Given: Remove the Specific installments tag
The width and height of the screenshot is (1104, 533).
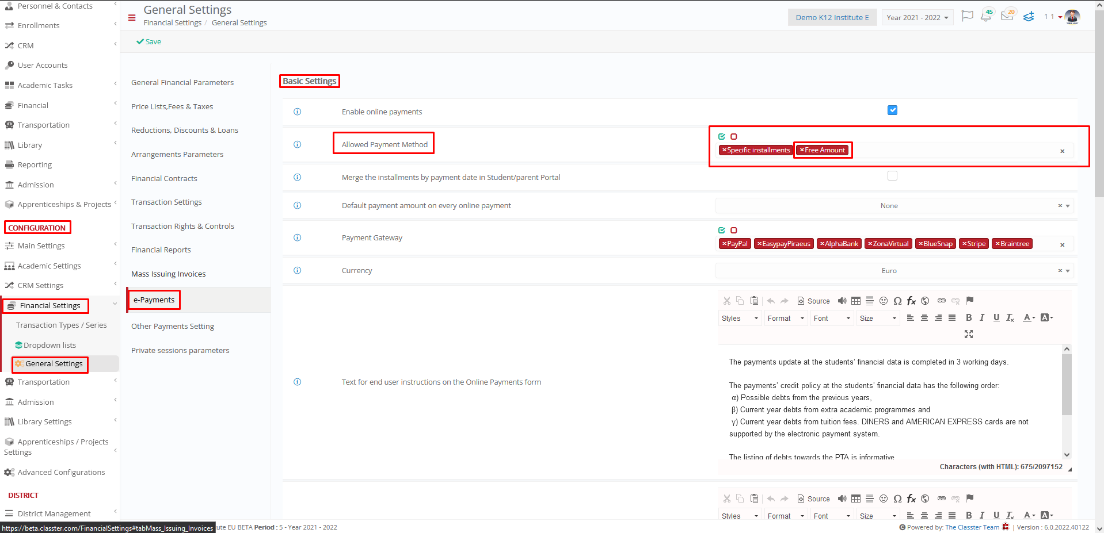Looking at the screenshot, I should click(x=724, y=150).
